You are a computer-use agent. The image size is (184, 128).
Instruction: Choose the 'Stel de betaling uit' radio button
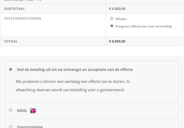(11, 69)
